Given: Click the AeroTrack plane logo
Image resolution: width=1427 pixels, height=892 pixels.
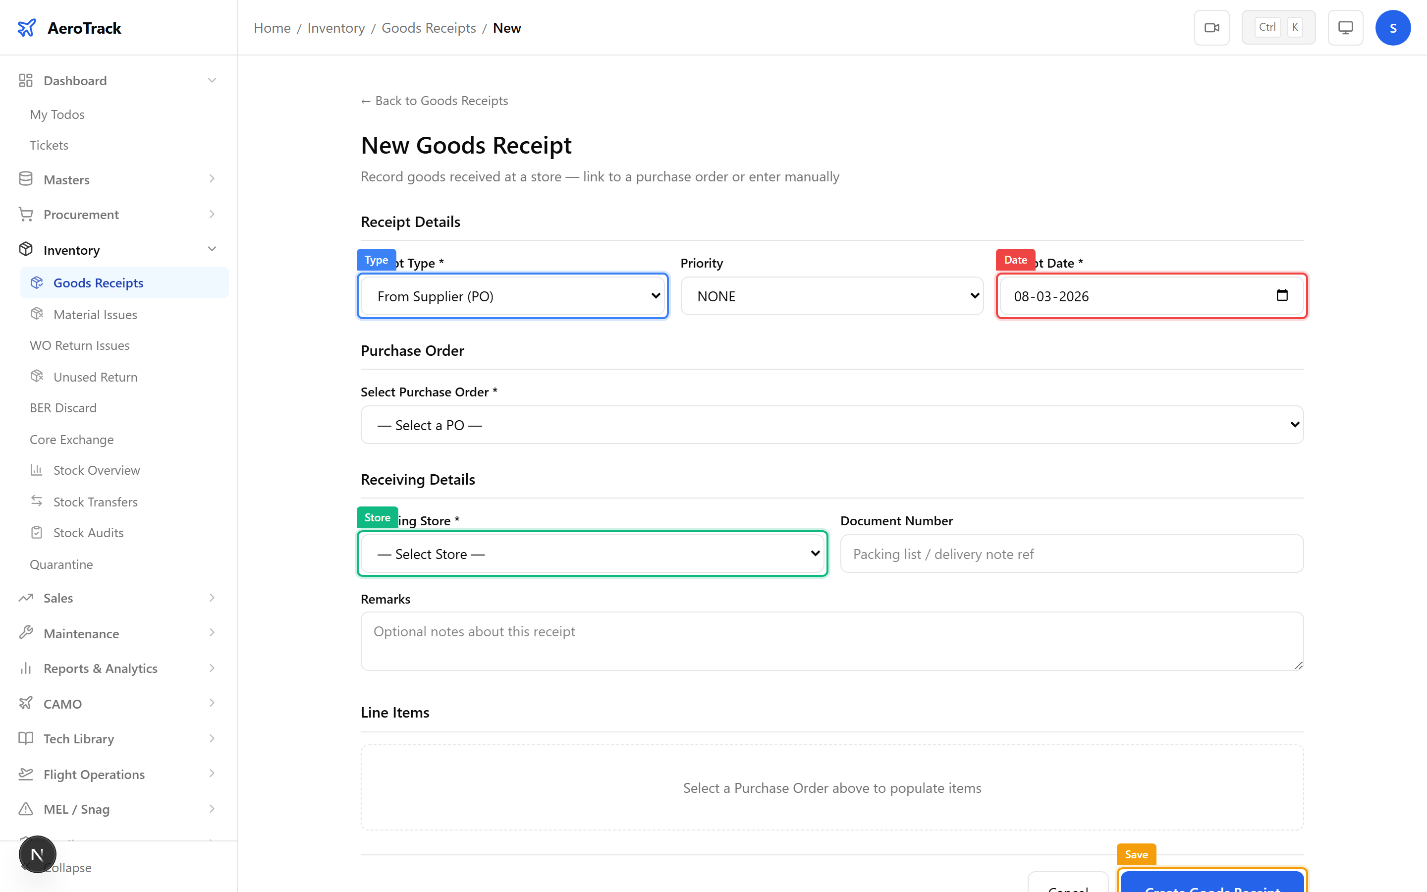Looking at the screenshot, I should coord(27,27).
